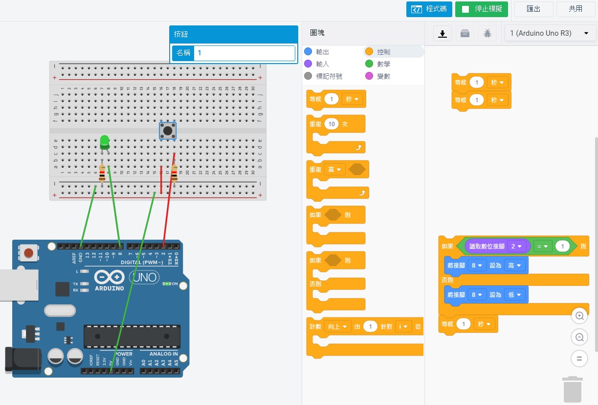Select the green LED on the breadboard
This screenshot has height=405, width=598.
(x=104, y=142)
